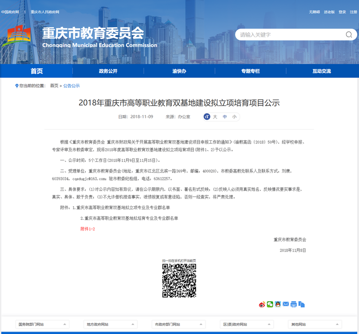The image size is (359, 334).
Task: Share the page via WeChat
Action: coord(270,305)
